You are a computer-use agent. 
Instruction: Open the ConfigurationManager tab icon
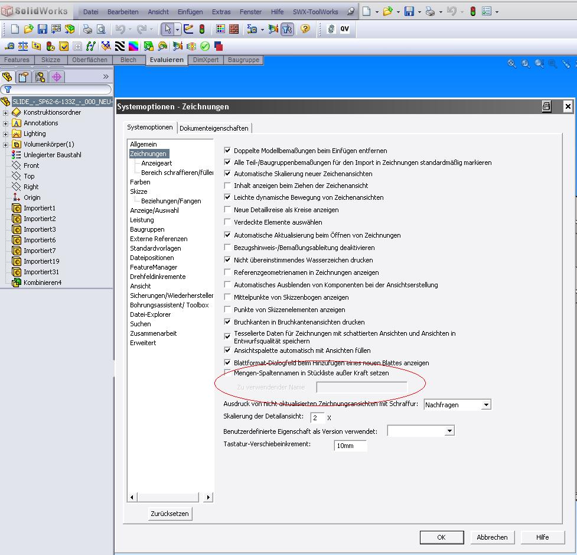point(40,77)
